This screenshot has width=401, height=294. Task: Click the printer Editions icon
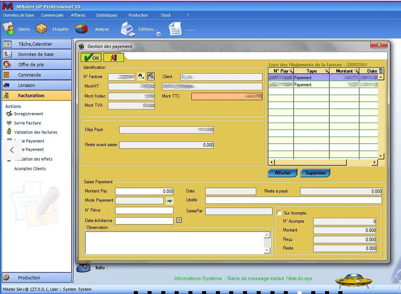[x=128, y=29]
